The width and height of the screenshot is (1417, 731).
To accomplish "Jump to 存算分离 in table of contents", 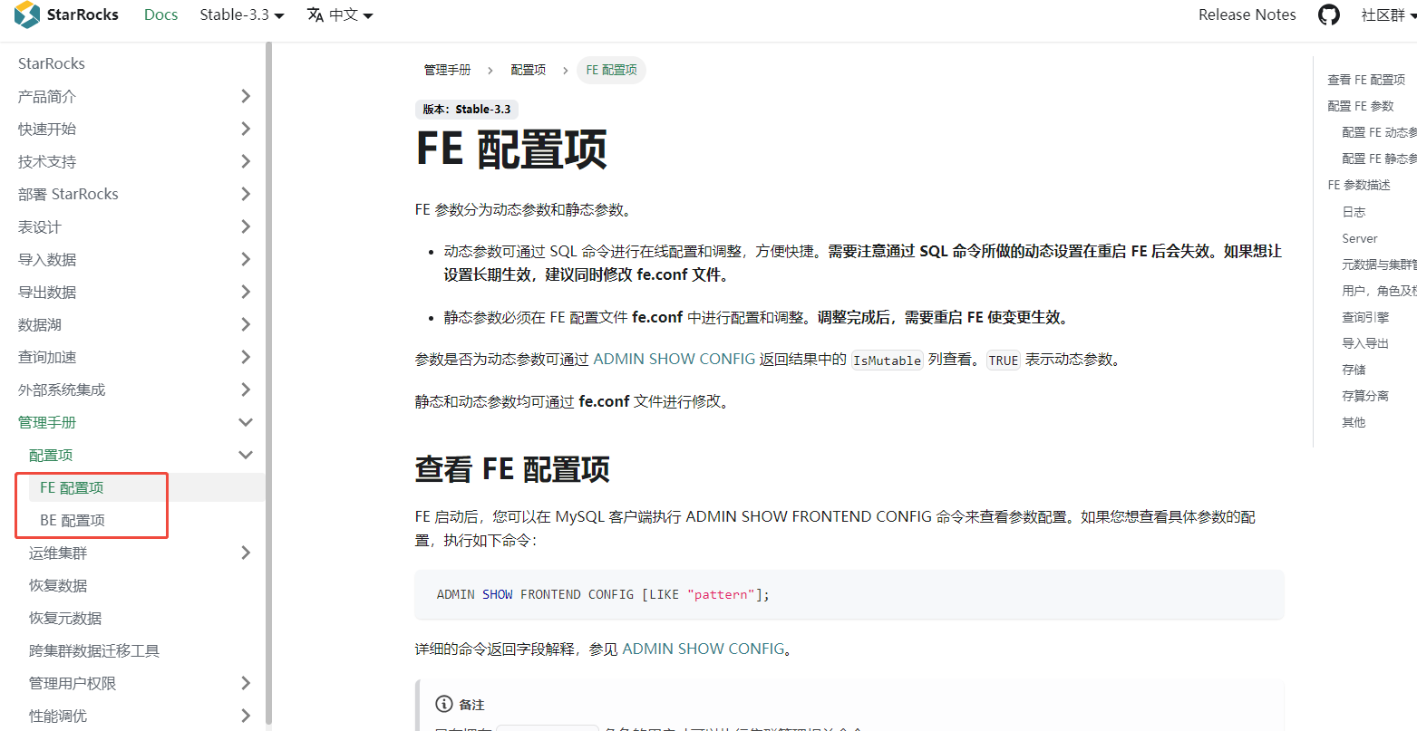I will click(x=1365, y=396).
